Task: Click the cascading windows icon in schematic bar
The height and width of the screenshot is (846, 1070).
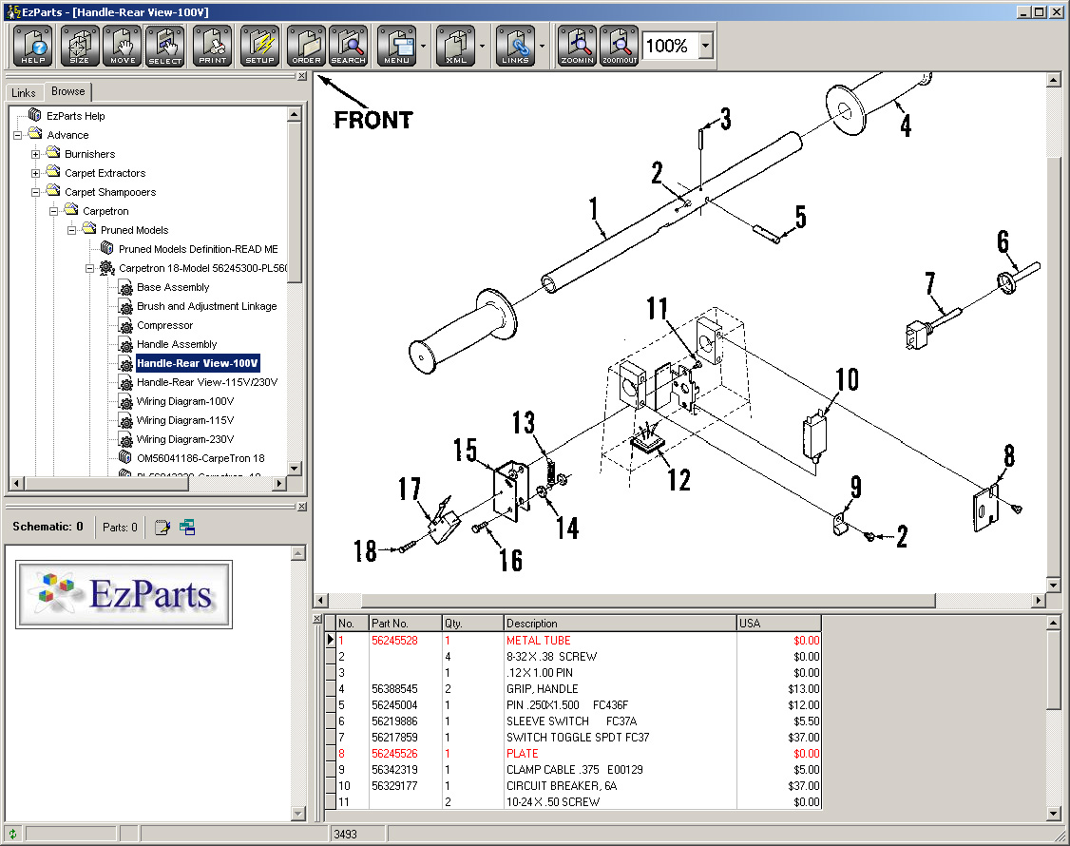Action: tap(187, 528)
